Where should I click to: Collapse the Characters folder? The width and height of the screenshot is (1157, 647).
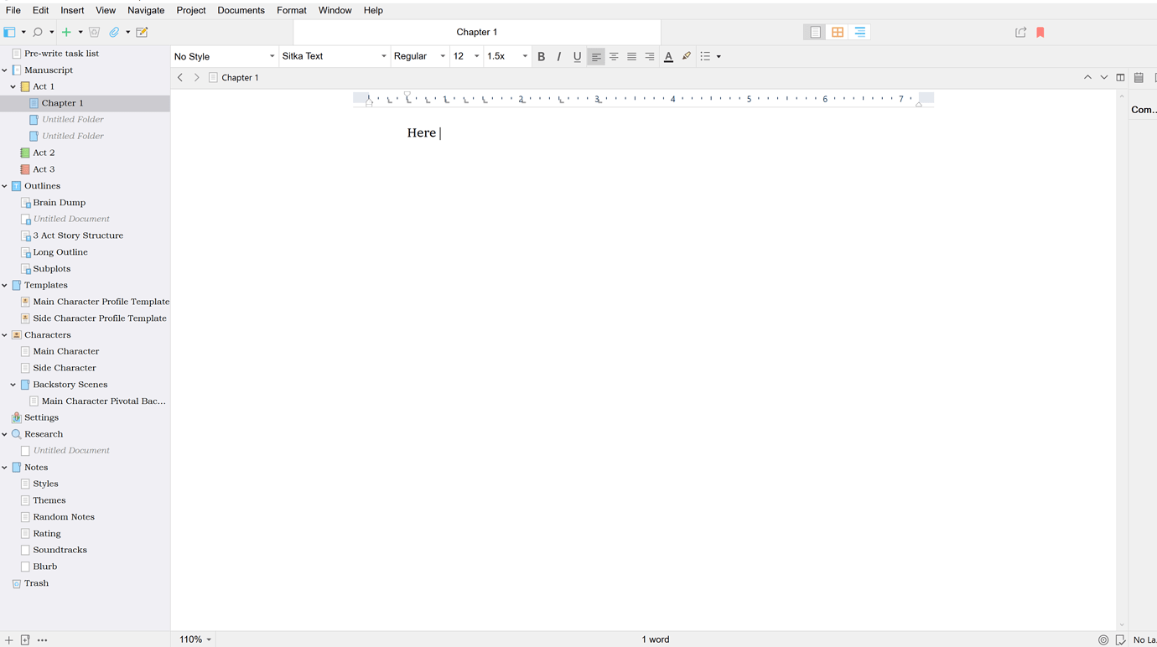point(5,334)
